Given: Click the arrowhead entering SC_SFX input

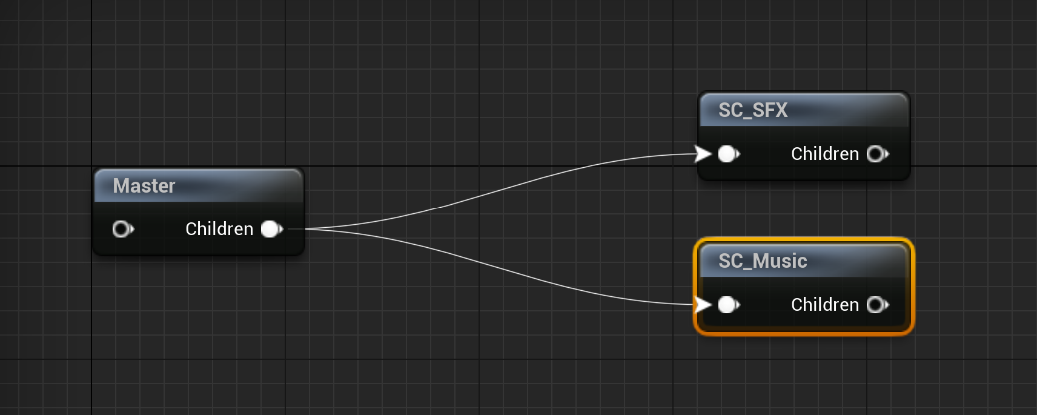Looking at the screenshot, I should click(x=703, y=154).
